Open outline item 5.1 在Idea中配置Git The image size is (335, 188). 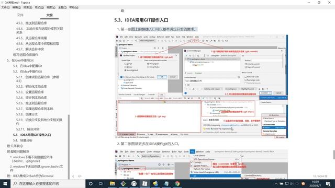click(27, 66)
